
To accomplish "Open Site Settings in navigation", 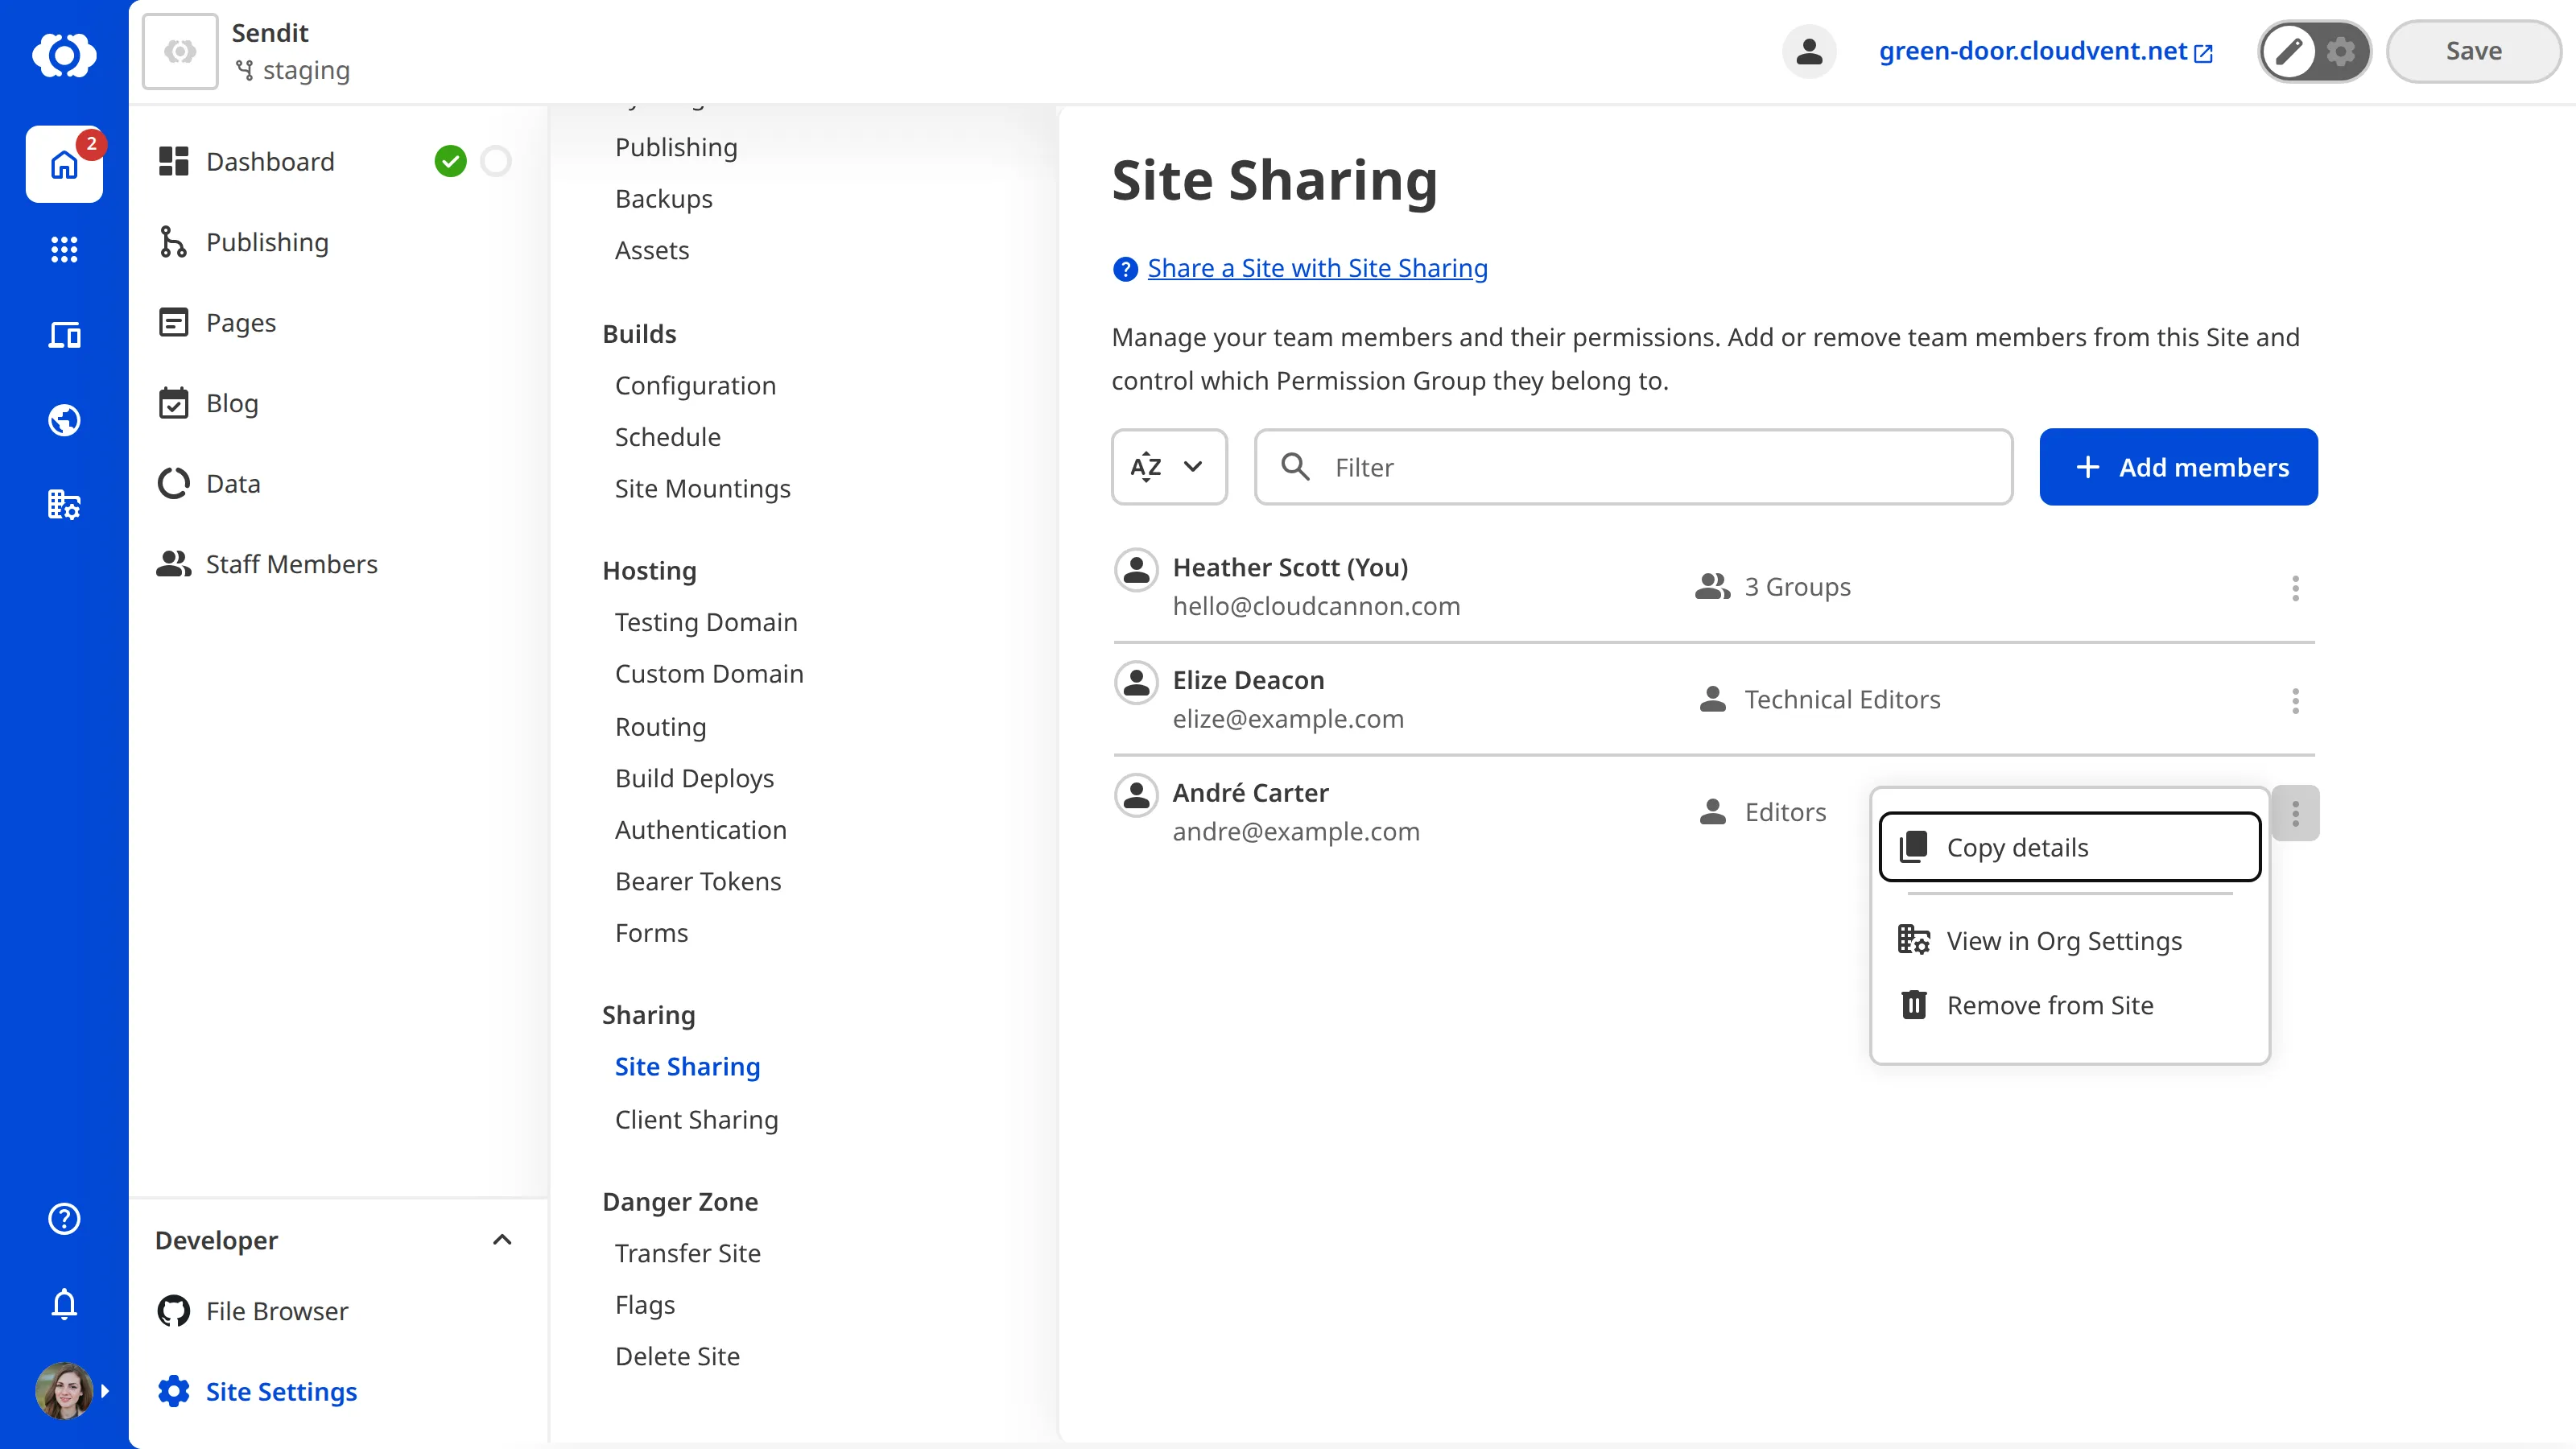I will pyautogui.click(x=281, y=1391).
